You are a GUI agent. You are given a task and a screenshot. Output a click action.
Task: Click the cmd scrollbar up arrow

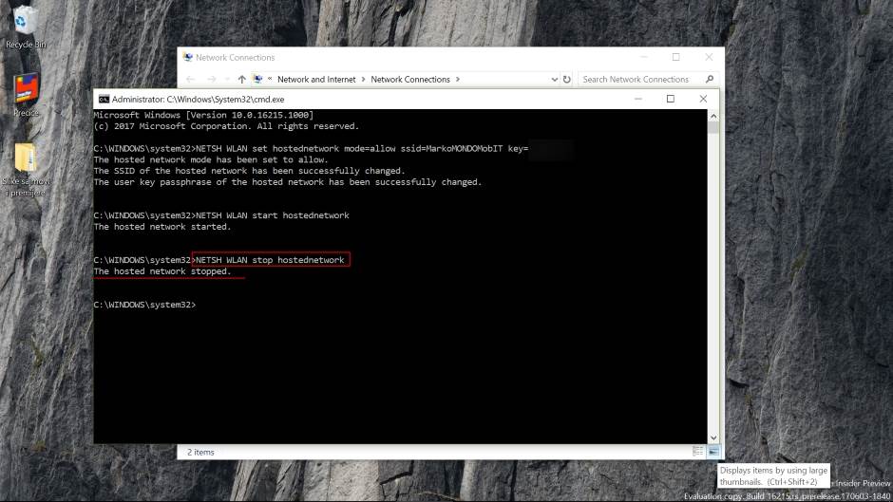pyautogui.click(x=713, y=115)
